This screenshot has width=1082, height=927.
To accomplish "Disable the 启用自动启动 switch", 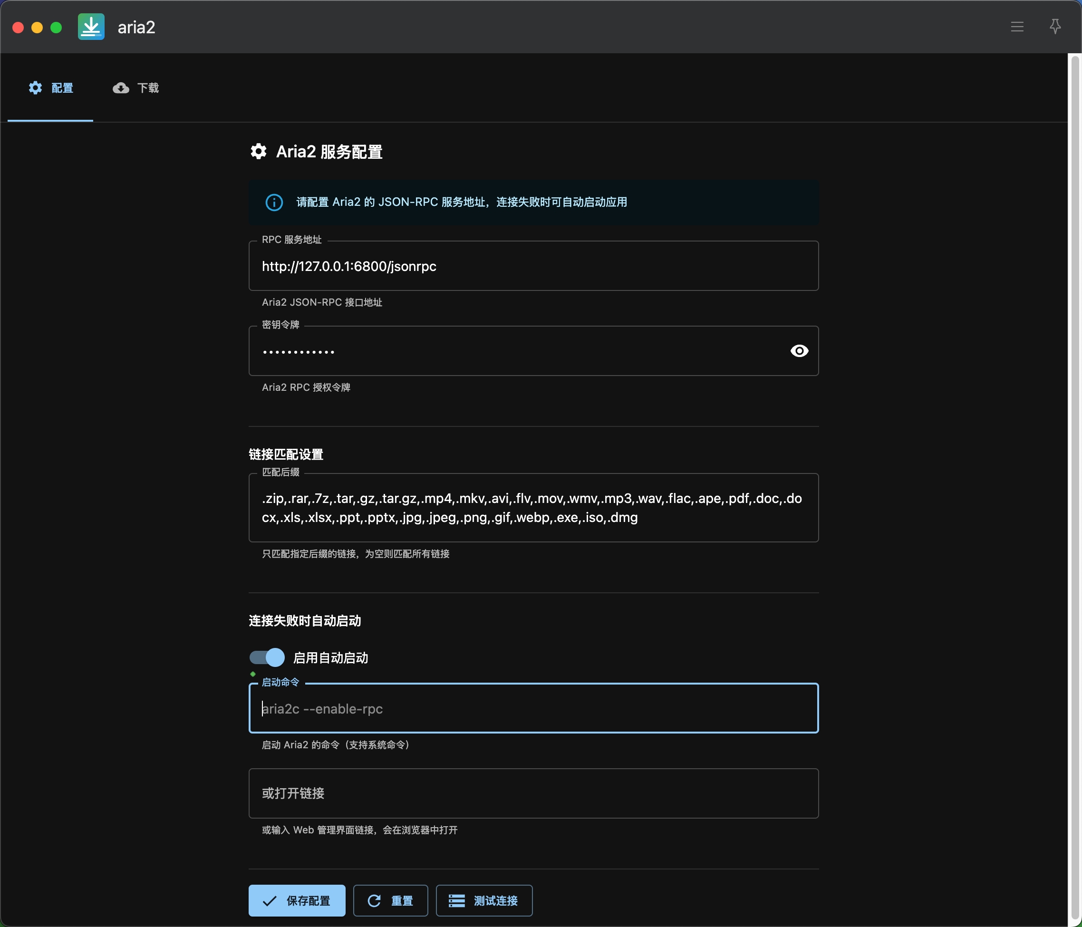I will click(x=267, y=657).
